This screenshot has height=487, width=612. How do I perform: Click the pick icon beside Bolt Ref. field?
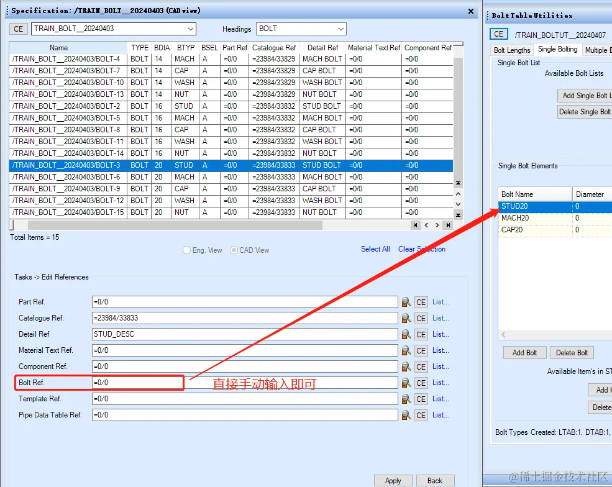click(x=406, y=383)
